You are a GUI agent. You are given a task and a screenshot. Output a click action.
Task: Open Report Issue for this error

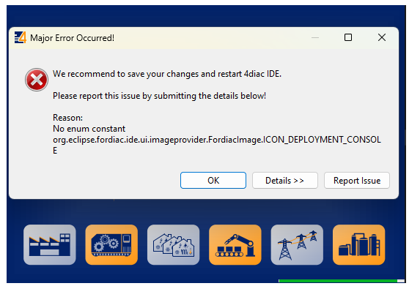pyautogui.click(x=357, y=181)
